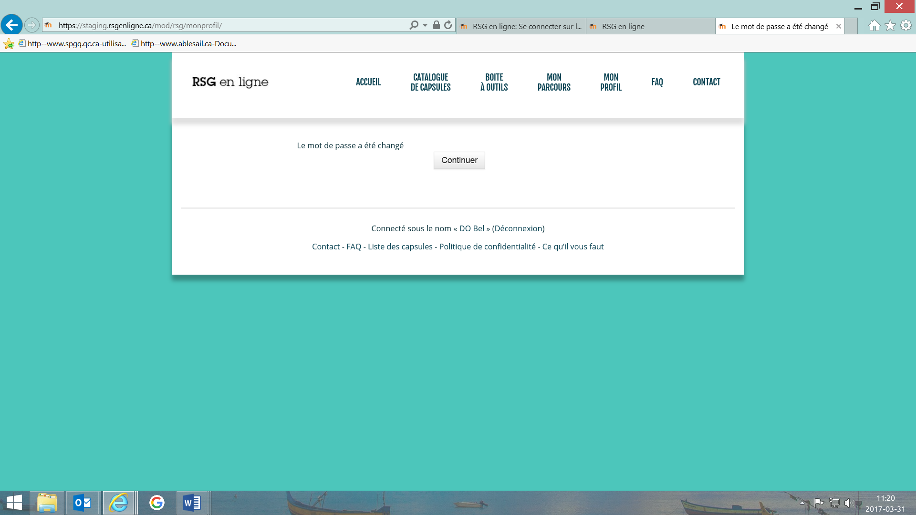Viewport: 916px width, 515px height.
Task: Close the 'Le mot de passe a été changé' tab
Action: coord(838,26)
